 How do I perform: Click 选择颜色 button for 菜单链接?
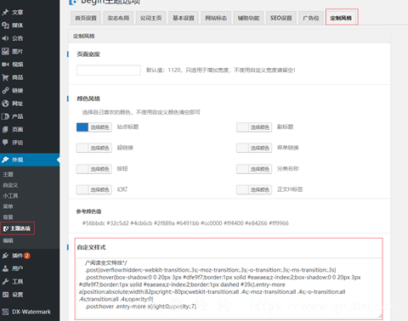tap(260, 148)
